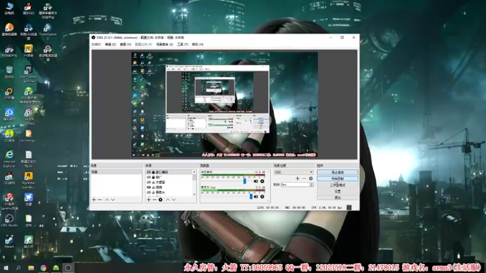This screenshot has height=273, width=486.
Task: Click the 设置 (settings) button in Controls
Action: (338, 191)
